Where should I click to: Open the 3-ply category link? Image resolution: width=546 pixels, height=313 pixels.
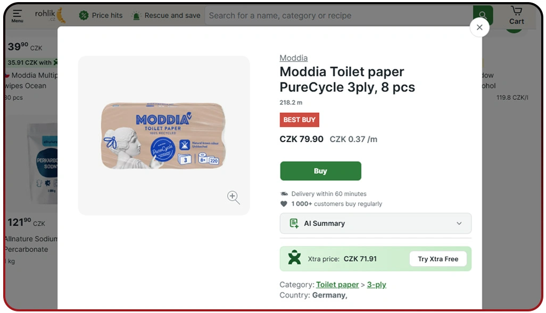click(377, 284)
